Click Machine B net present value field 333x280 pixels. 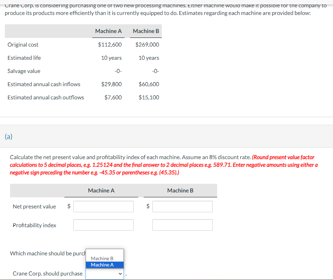point(182,206)
